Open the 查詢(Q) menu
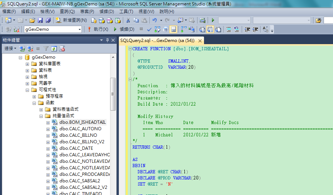The image size is (333, 195). (x=67, y=12)
